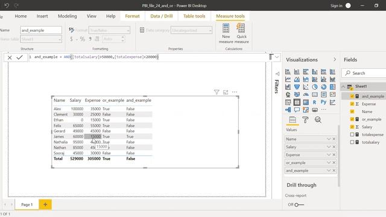Select the donut chart visual

click(323, 87)
